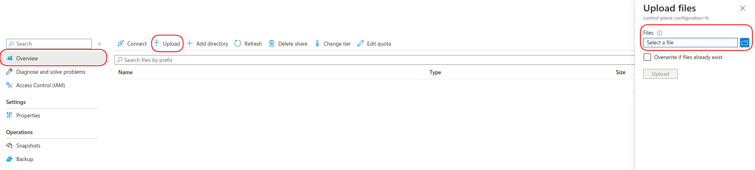Sort by Size column header

tap(620, 72)
